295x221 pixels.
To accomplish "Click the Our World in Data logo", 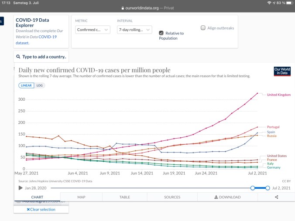I will tap(282, 71).
